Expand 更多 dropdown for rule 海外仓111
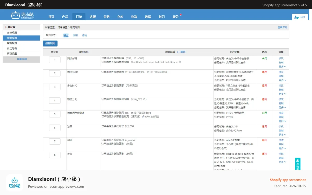This screenshot has height=195, width=312. 282,80
